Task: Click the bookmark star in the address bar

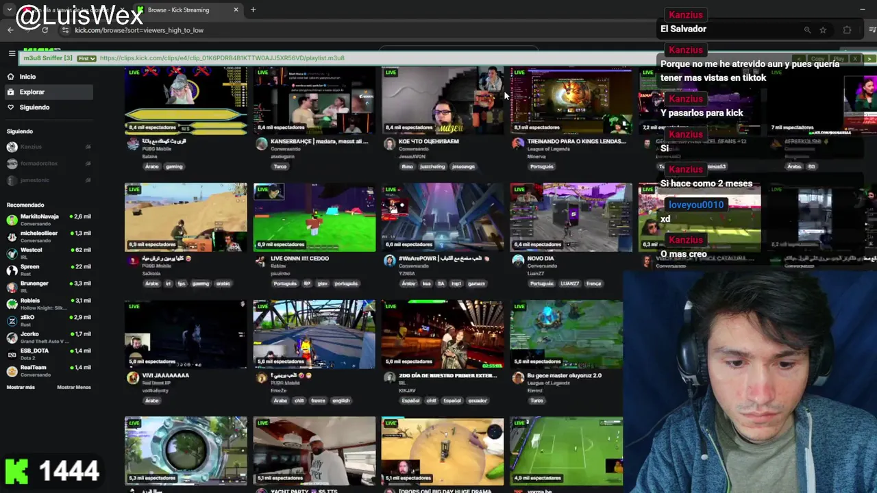Action: (x=823, y=30)
